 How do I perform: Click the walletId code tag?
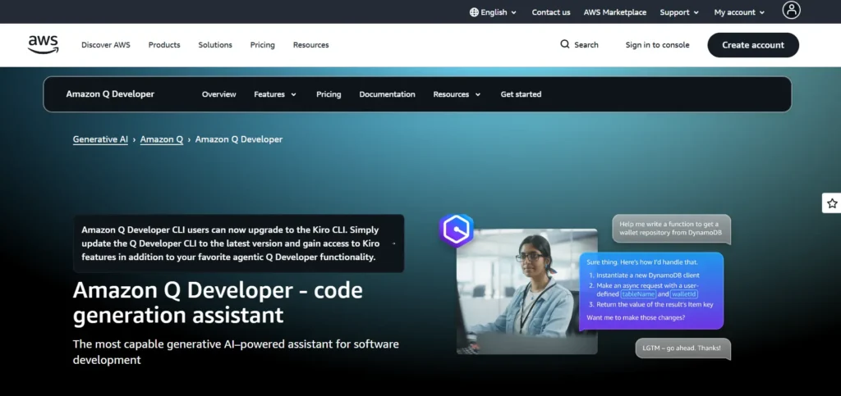(684, 294)
